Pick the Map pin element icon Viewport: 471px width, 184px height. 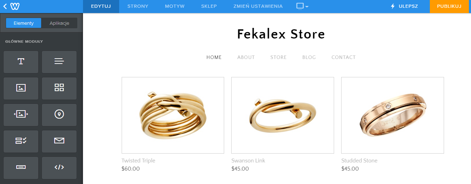point(59,115)
